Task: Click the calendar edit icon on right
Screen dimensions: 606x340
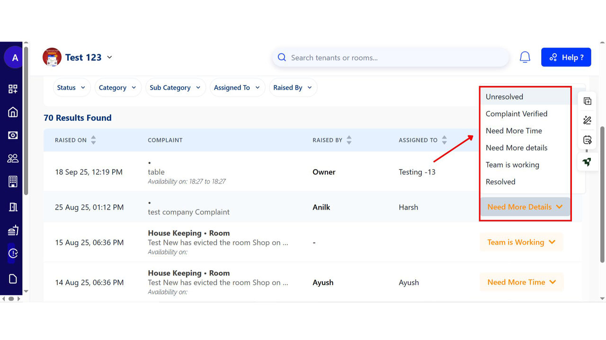Action: (587, 140)
